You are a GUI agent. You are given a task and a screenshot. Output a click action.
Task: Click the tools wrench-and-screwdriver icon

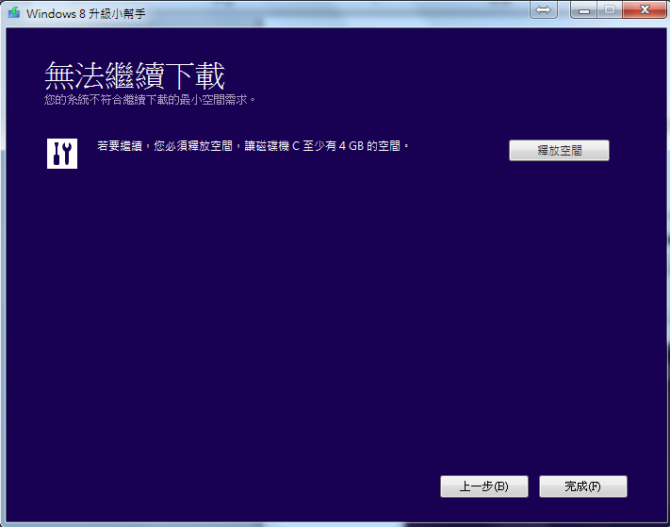[62, 154]
